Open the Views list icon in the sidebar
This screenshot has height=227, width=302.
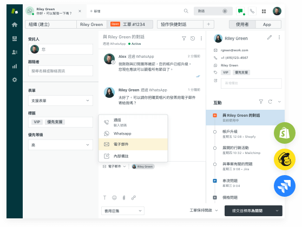[x=15, y=39]
